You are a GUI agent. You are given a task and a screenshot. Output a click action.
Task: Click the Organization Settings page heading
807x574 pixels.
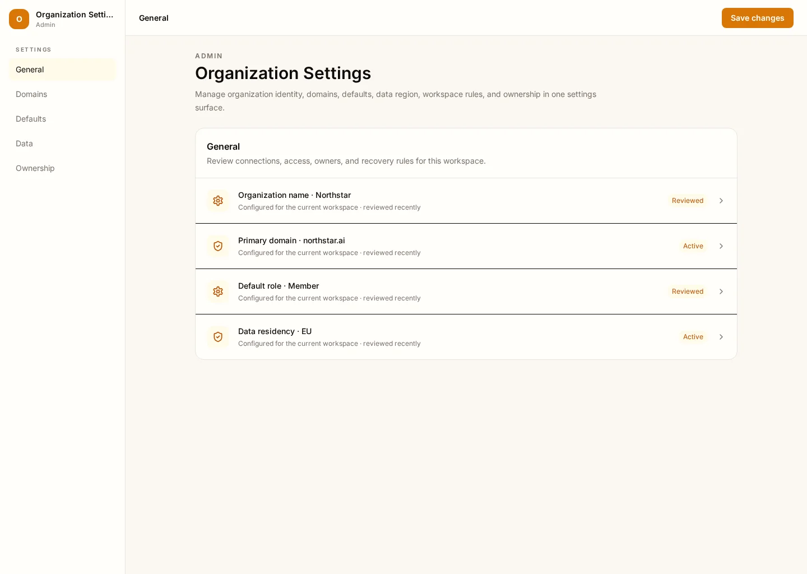[283, 73]
